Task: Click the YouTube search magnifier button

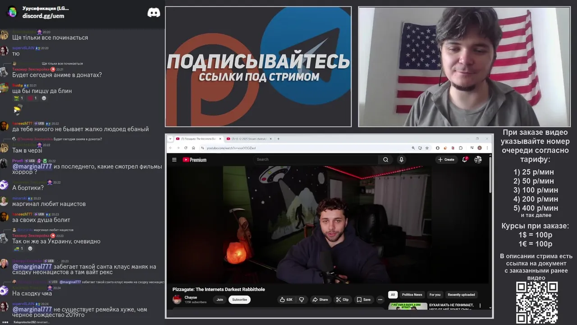Action: [385, 159]
